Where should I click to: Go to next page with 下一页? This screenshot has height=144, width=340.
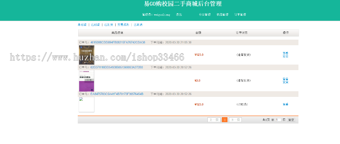235,120
